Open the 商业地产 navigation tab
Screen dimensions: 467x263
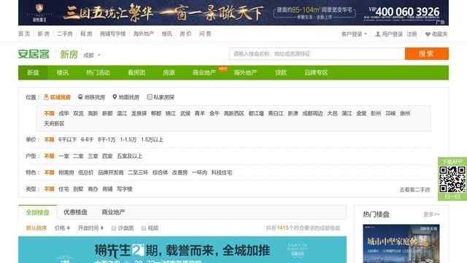tap(204, 72)
